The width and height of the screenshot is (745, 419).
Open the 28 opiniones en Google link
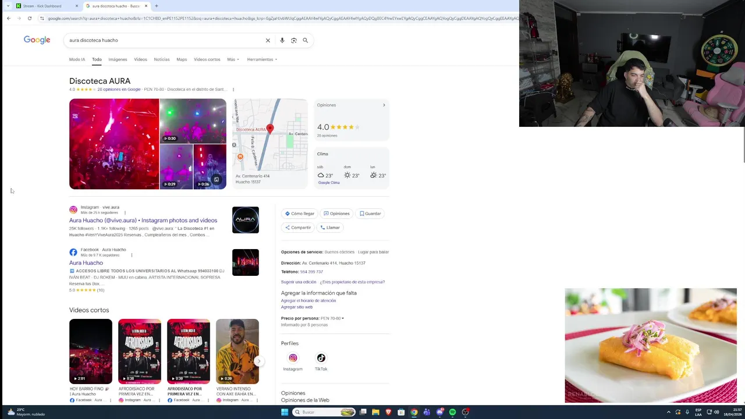click(119, 90)
